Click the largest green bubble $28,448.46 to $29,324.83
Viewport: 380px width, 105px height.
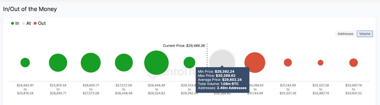coord(156,63)
